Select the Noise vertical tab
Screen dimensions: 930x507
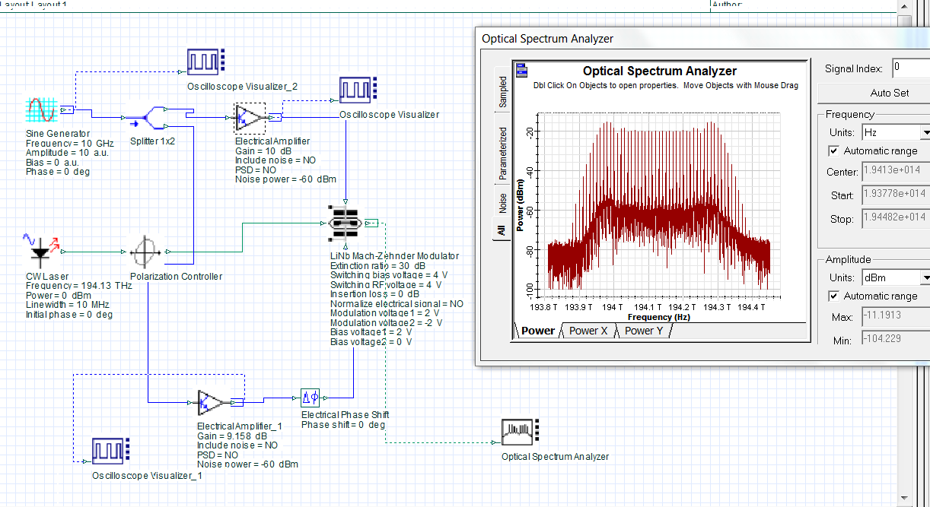point(502,203)
